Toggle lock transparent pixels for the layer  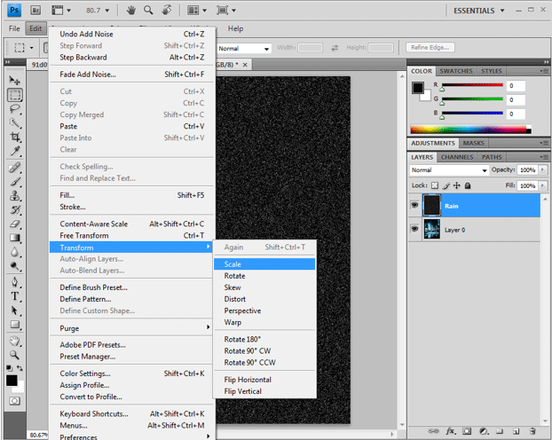coord(437,186)
